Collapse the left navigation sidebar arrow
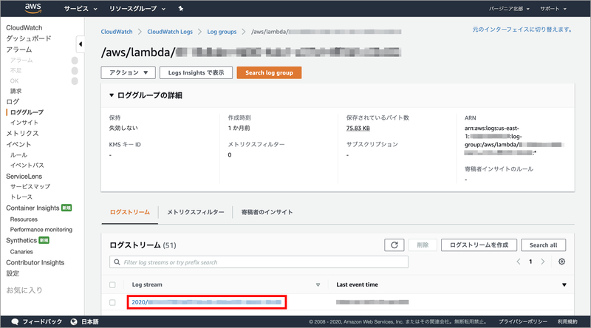 point(81,44)
